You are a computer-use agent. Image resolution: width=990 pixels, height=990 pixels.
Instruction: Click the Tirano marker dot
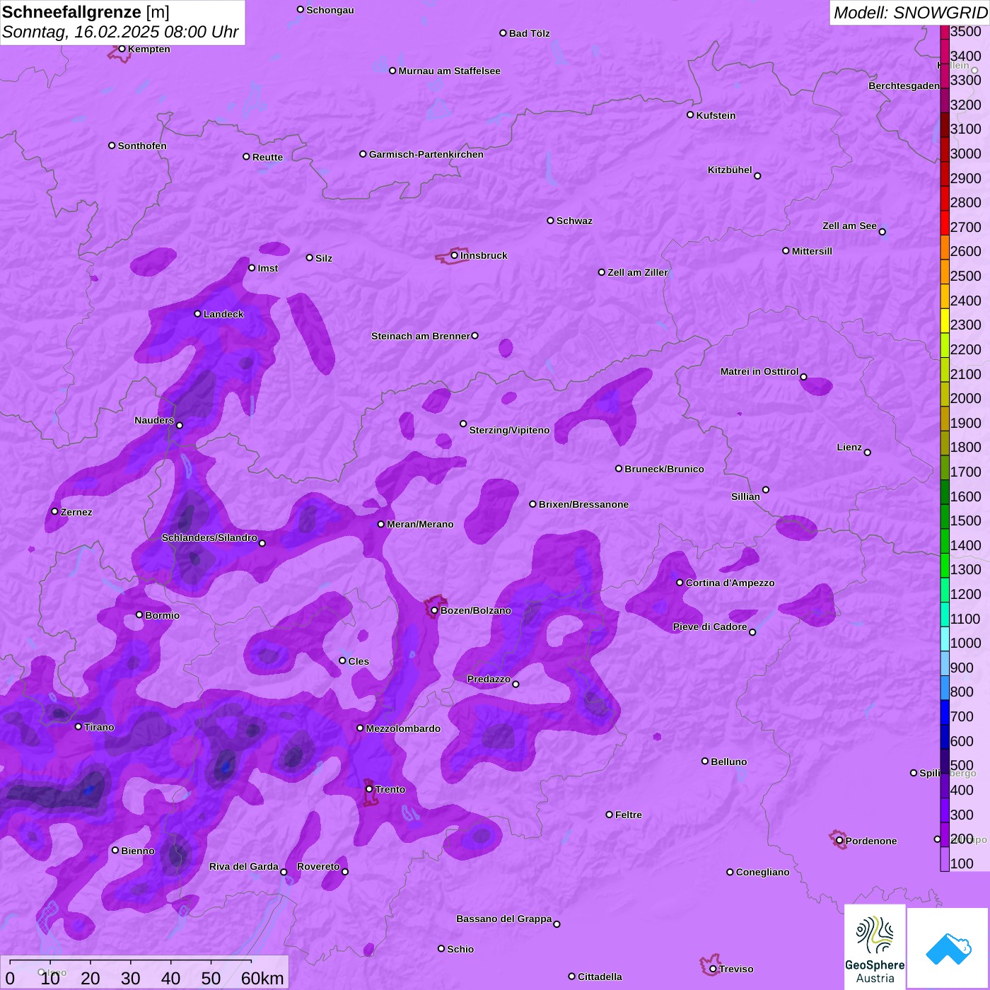click(x=78, y=727)
